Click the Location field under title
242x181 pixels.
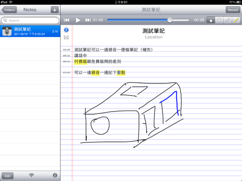pos(153,37)
